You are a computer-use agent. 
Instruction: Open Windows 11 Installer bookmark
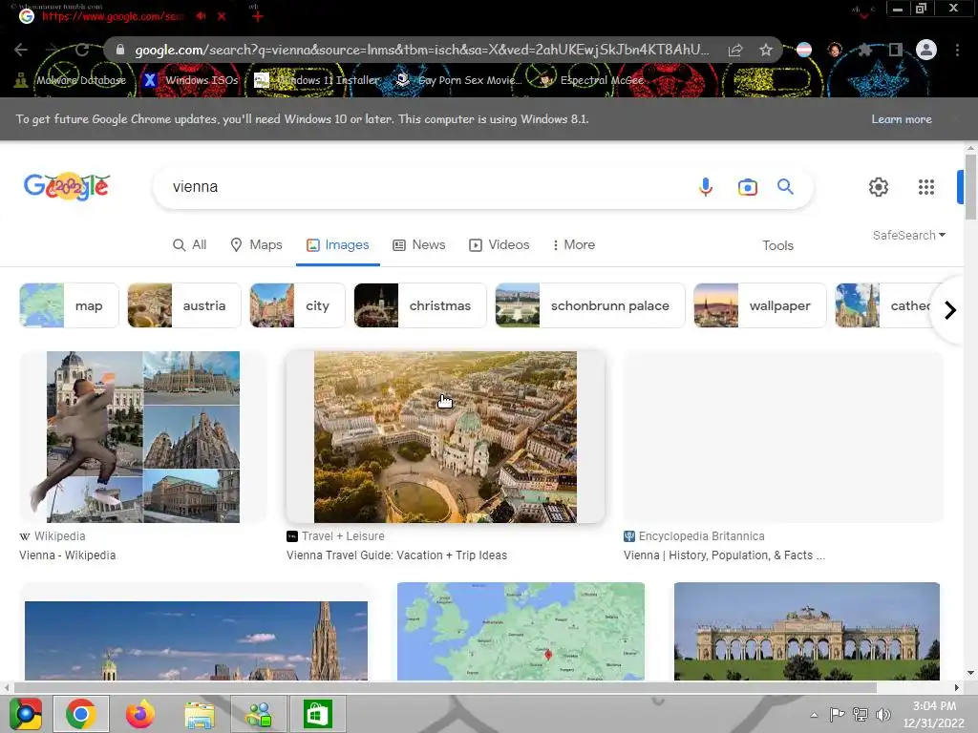[317, 80]
